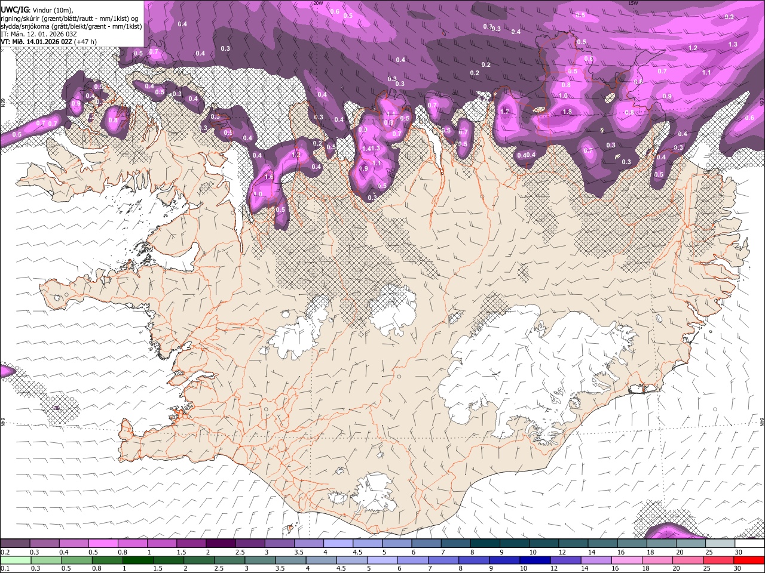Click the '20W' longitude label at the top
Viewport: 765px width, 573px height.
(x=318, y=3)
